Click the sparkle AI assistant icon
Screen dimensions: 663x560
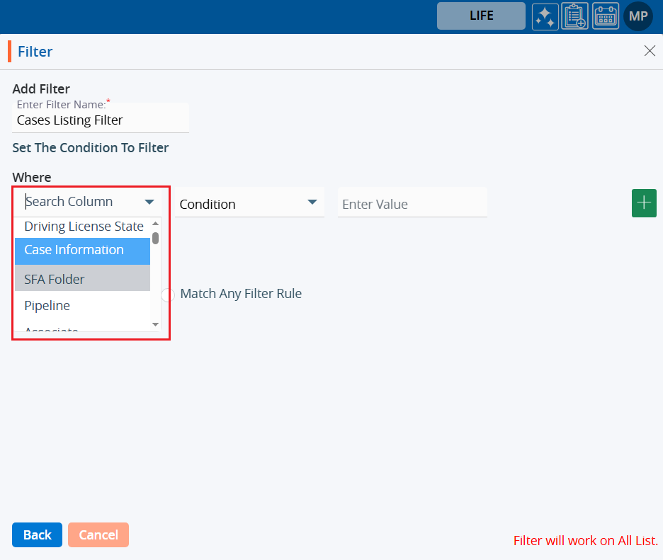click(545, 16)
